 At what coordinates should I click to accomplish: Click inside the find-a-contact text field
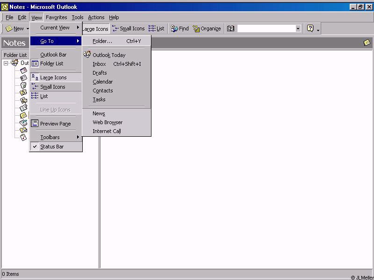266,28
